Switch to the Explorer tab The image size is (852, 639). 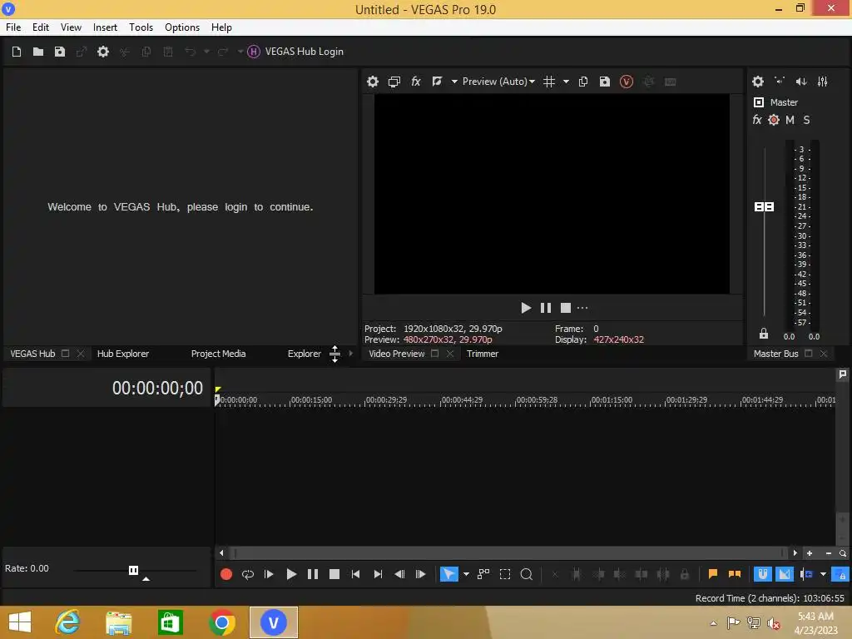coord(305,354)
